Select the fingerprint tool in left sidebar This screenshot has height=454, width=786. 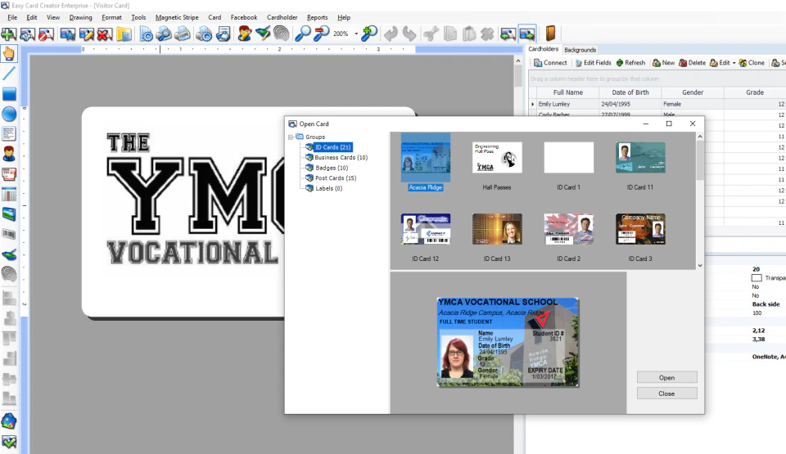9,274
